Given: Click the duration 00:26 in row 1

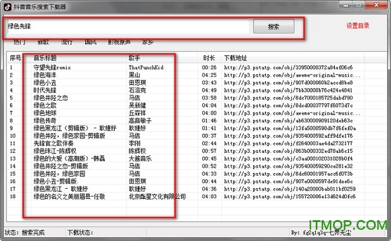Looking at the screenshot, I should 209,67.
